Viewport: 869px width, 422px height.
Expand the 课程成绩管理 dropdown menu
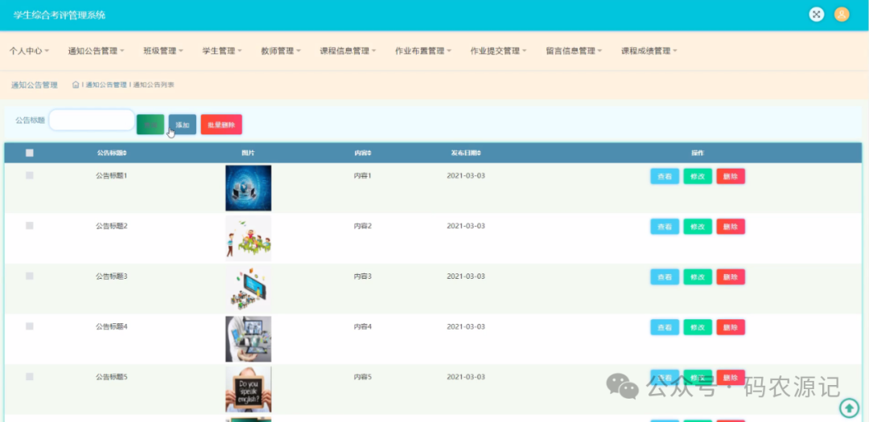click(649, 51)
